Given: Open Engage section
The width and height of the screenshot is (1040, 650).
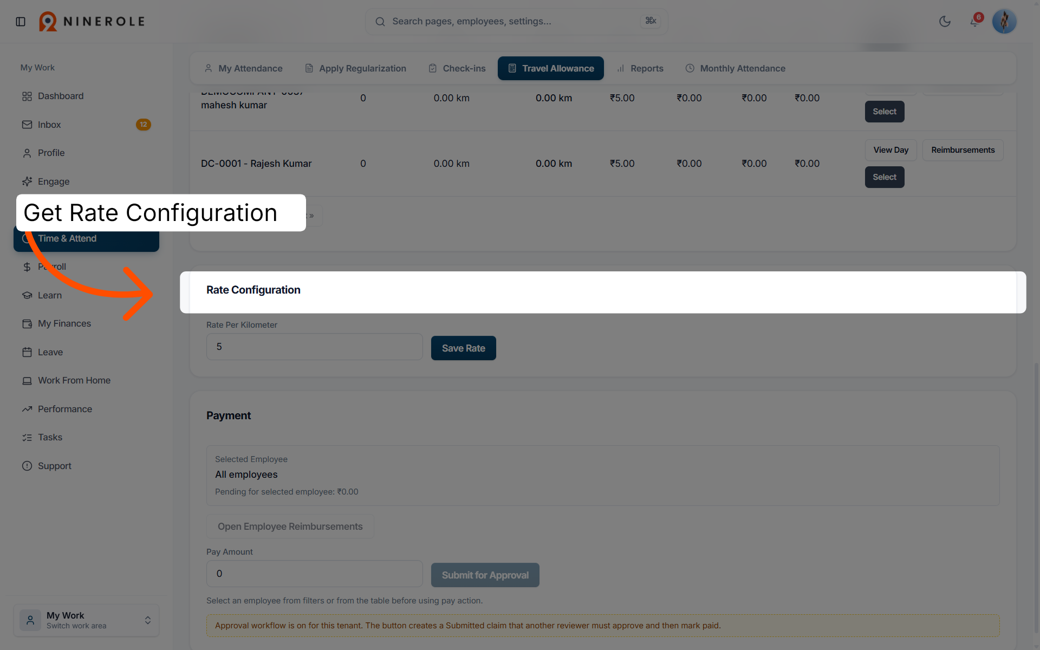Looking at the screenshot, I should pyautogui.click(x=87, y=181).
